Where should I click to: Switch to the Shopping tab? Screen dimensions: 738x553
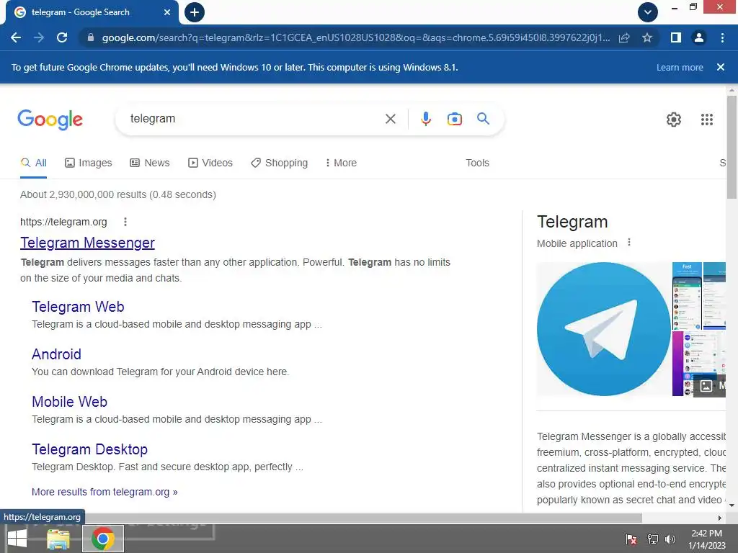280,163
